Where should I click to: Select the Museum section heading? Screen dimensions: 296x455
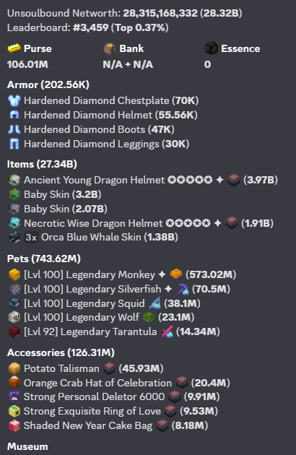pyautogui.click(x=27, y=446)
